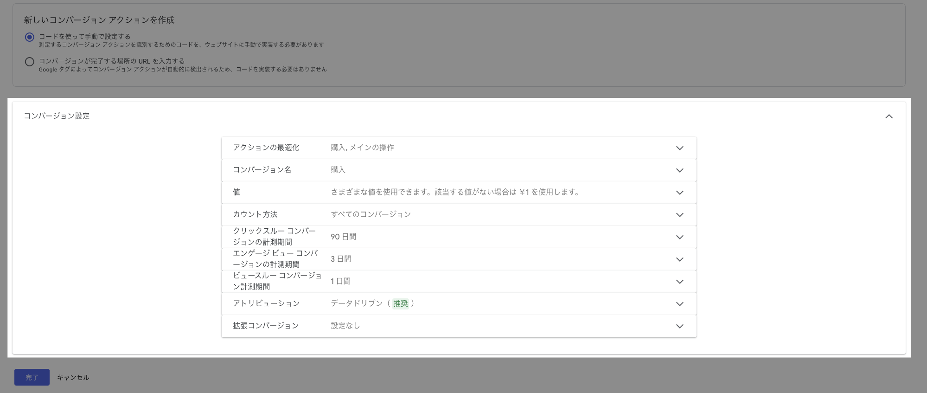Click the 完了 button
The image size is (927, 393).
tap(32, 377)
